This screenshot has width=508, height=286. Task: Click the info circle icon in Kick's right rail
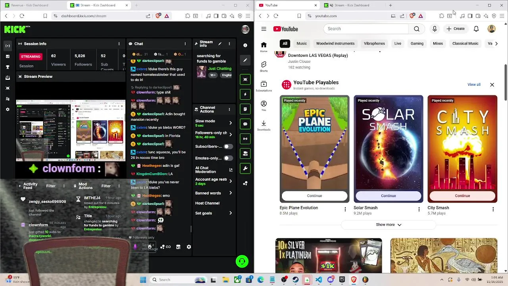click(x=245, y=45)
